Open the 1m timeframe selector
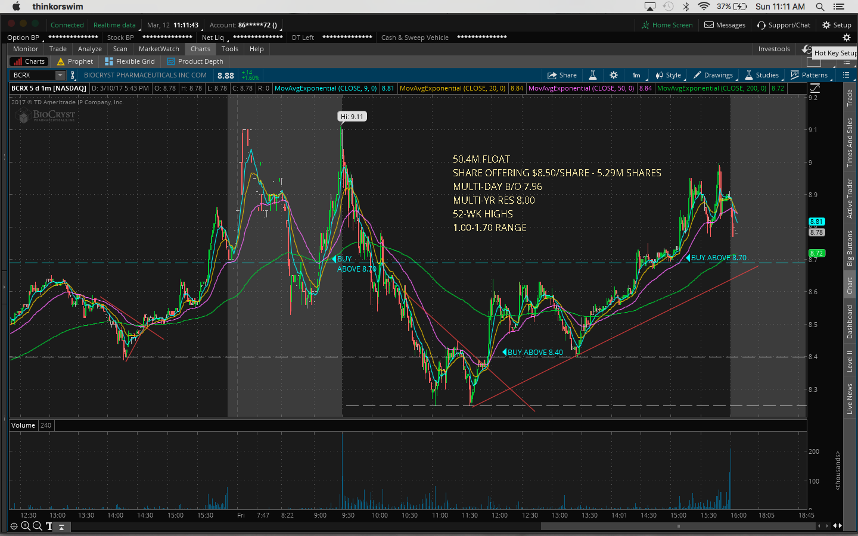 point(636,75)
